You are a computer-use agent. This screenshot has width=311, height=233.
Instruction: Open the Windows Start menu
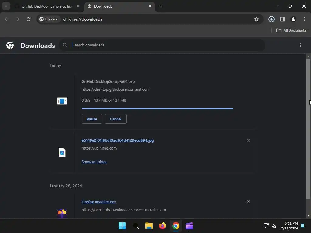(x=122, y=226)
